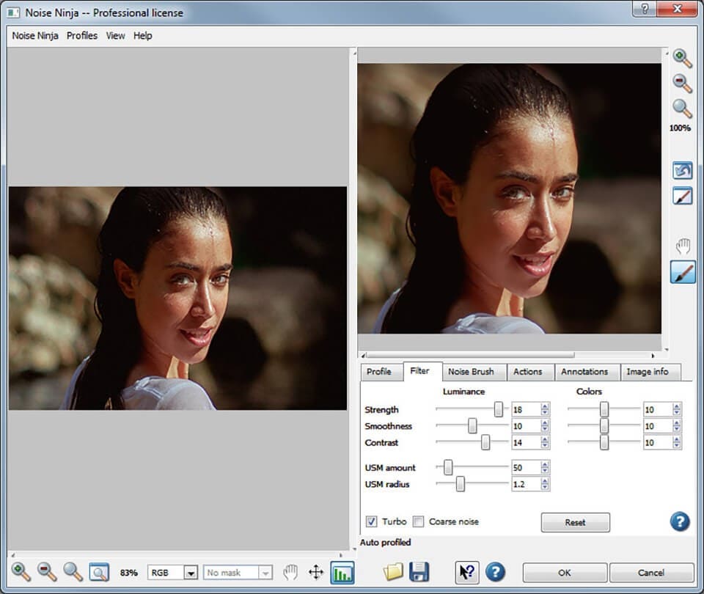This screenshot has width=704, height=594.
Task: Click the What's This cursor help icon
Action: pos(466,572)
